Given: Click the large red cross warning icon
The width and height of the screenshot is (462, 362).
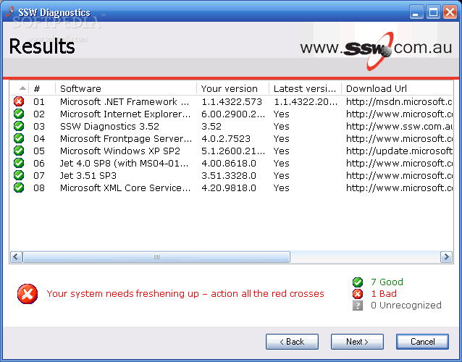Looking at the screenshot, I should (28, 294).
